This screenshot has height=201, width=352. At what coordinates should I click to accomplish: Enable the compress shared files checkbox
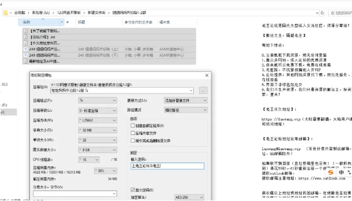point(133,133)
